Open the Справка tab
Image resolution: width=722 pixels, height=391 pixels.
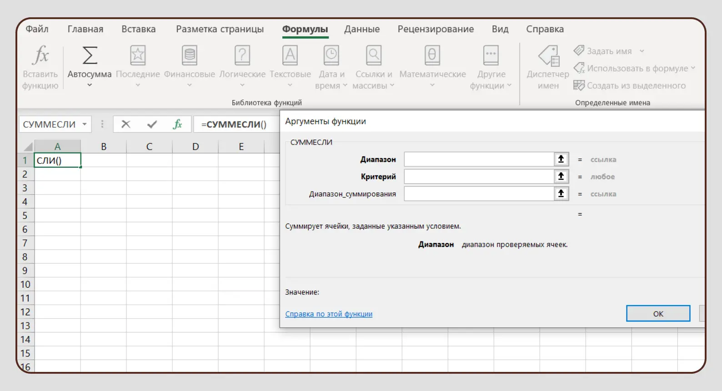click(x=545, y=29)
